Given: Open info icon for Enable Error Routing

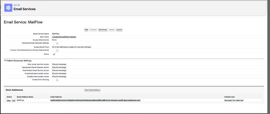Looking at the screenshot, I should click(x=57, y=80).
